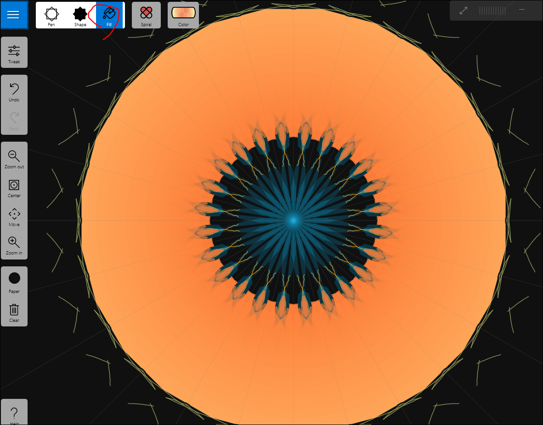Screen dimensions: 543x425
Task: Zoom in on the canvas
Action: coord(14,245)
